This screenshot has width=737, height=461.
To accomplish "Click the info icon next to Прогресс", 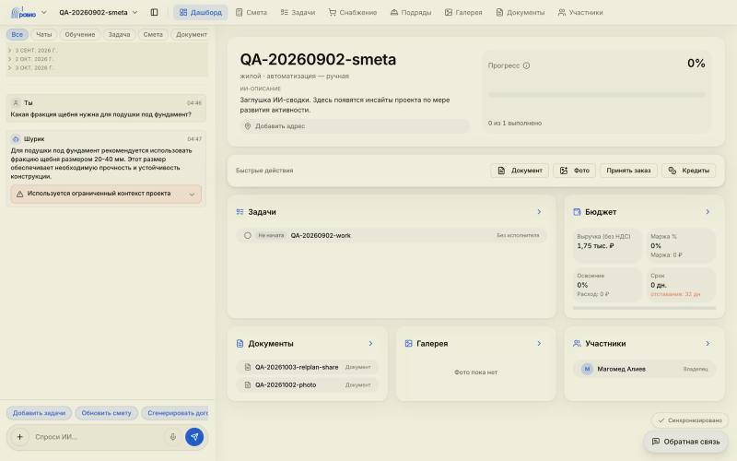I will (526, 65).
